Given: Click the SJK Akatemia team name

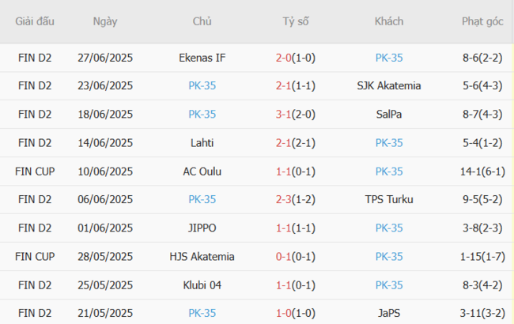Looking at the screenshot, I should tap(389, 85).
